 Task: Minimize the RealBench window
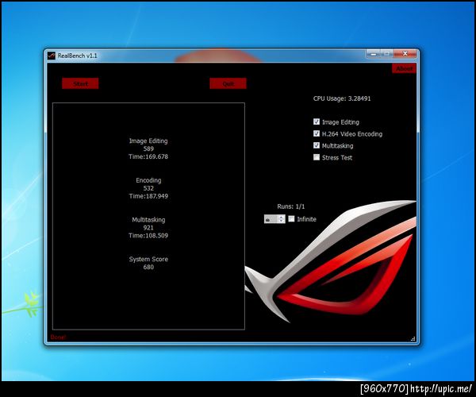point(373,54)
